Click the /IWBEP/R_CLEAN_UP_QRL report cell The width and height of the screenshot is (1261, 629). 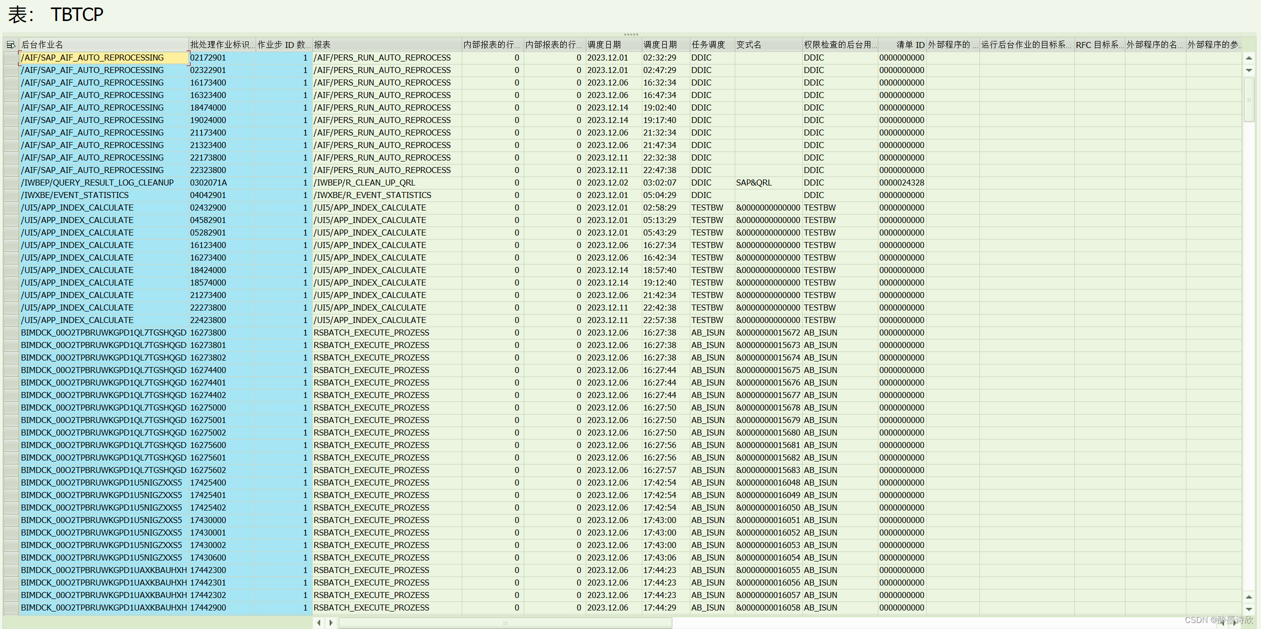coord(364,183)
